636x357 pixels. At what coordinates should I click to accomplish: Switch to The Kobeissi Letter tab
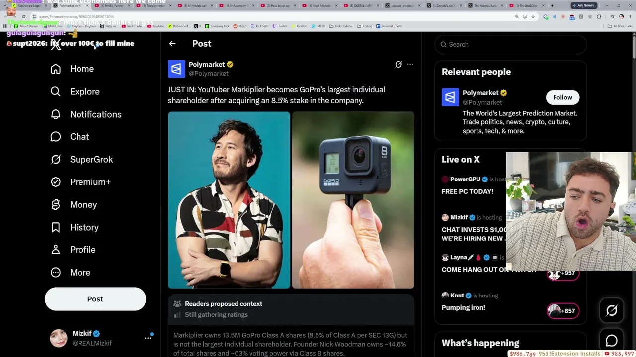pos(485,6)
